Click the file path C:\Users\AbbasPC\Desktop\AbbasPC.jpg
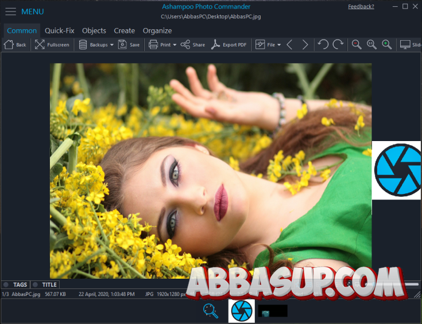The width and height of the screenshot is (422, 324). [211, 17]
